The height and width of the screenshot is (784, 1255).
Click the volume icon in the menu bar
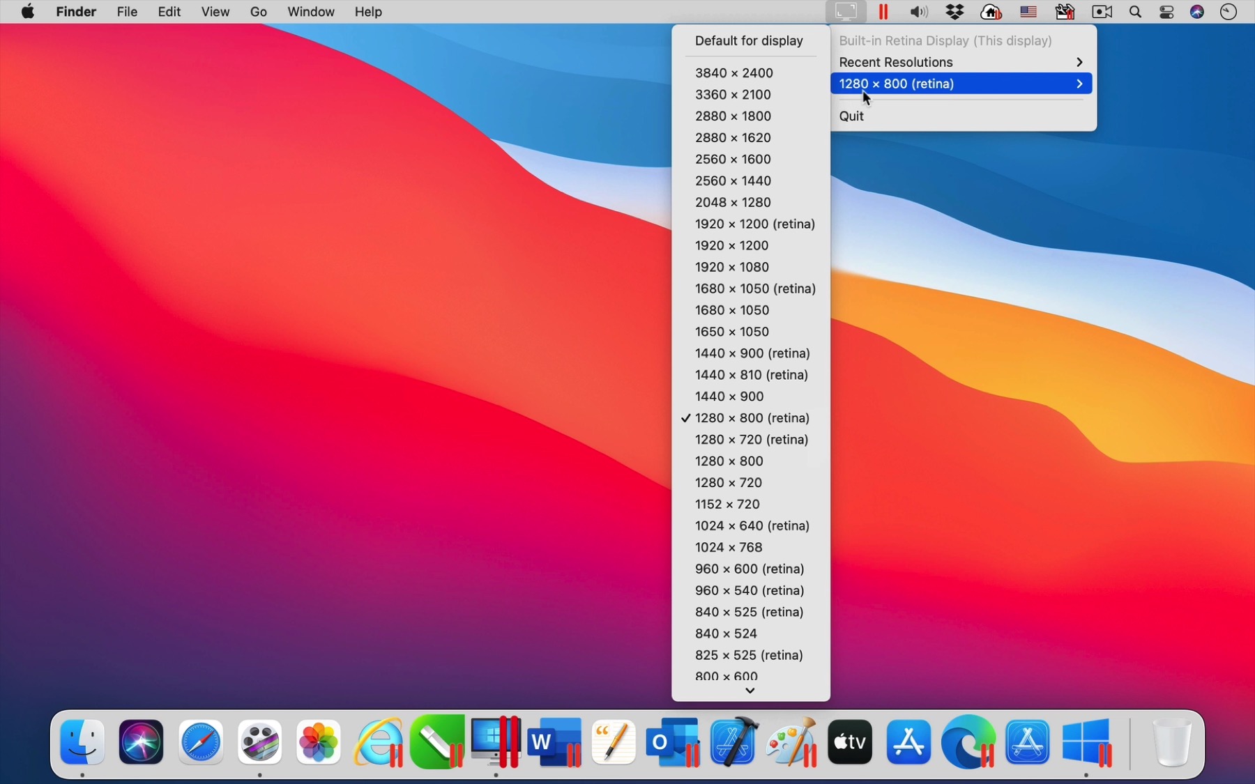(x=918, y=12)
